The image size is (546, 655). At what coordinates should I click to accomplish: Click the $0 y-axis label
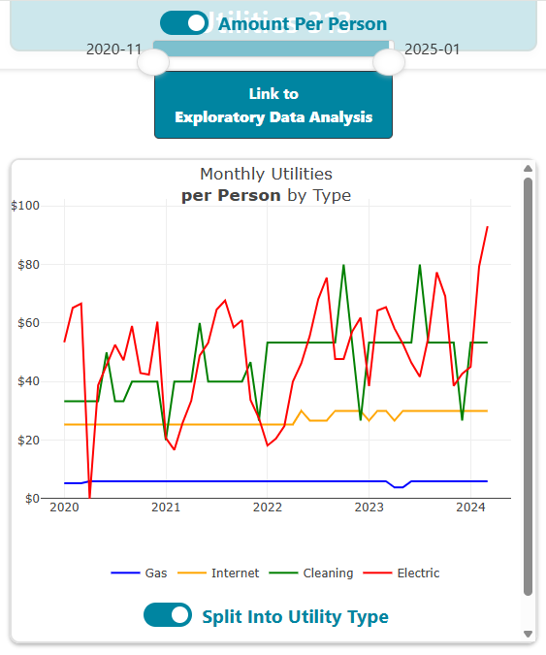coord(32,499)
